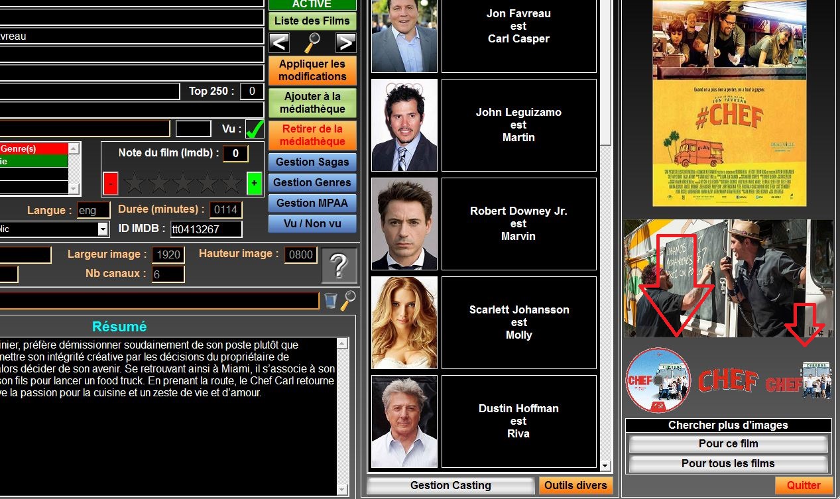This screenshot has width=840, height=499.
Task: Select the round Chef disc artwork
Action: coord(659,380)
